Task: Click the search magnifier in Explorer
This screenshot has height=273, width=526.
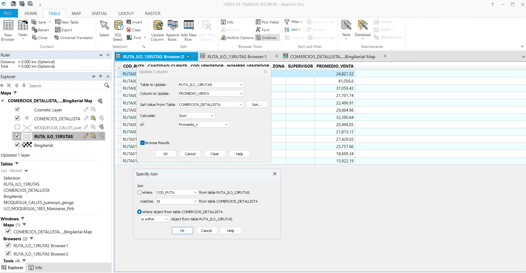Action: pyautogui.click(x=107, y=86)
